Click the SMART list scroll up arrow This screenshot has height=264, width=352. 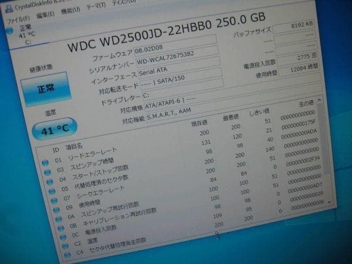319,100
